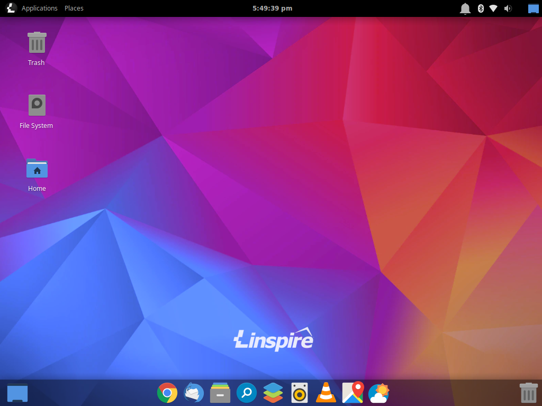
Task: Open the clock to view the calendar
Action: 273,8
